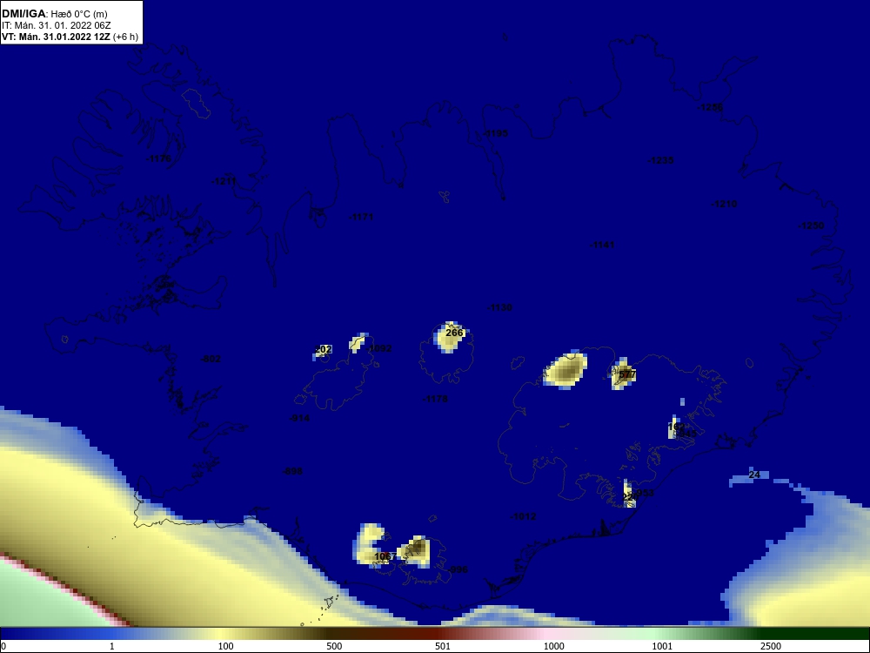Click the 501 label on the color scale

pos(443,646)
